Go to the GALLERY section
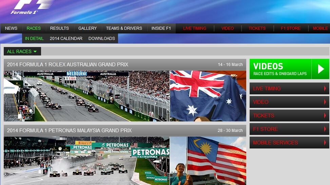 point(88,28)
